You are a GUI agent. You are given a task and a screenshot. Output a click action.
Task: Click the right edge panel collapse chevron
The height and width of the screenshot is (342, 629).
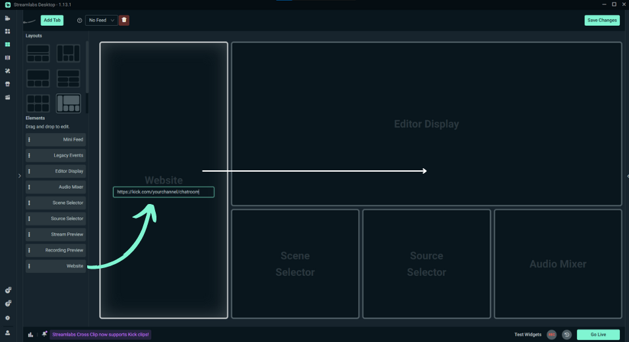tap(628, 176)
